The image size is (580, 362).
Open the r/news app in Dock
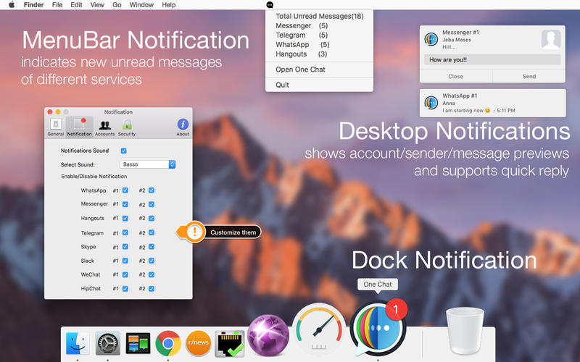pos(198,343)
